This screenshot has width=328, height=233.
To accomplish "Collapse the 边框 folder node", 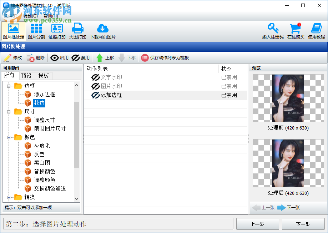I will click(x=9, y=86).
